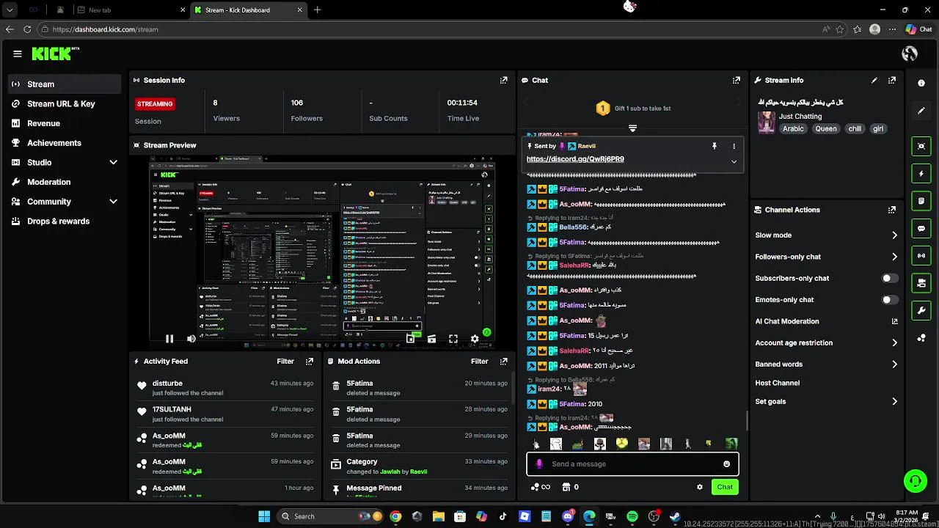Pop out the Activity Feed panel
This screenshot has height=528, width=939.
tap(310, 362)
